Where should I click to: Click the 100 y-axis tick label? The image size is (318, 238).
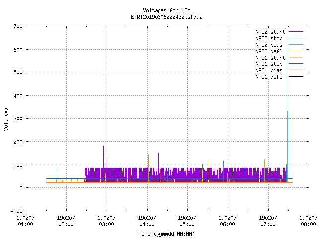pos(18,165)
